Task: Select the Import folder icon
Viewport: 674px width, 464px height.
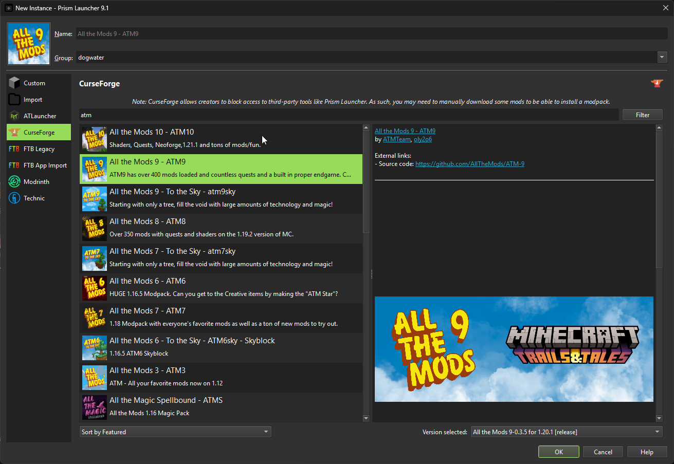Action: (15, 99)
